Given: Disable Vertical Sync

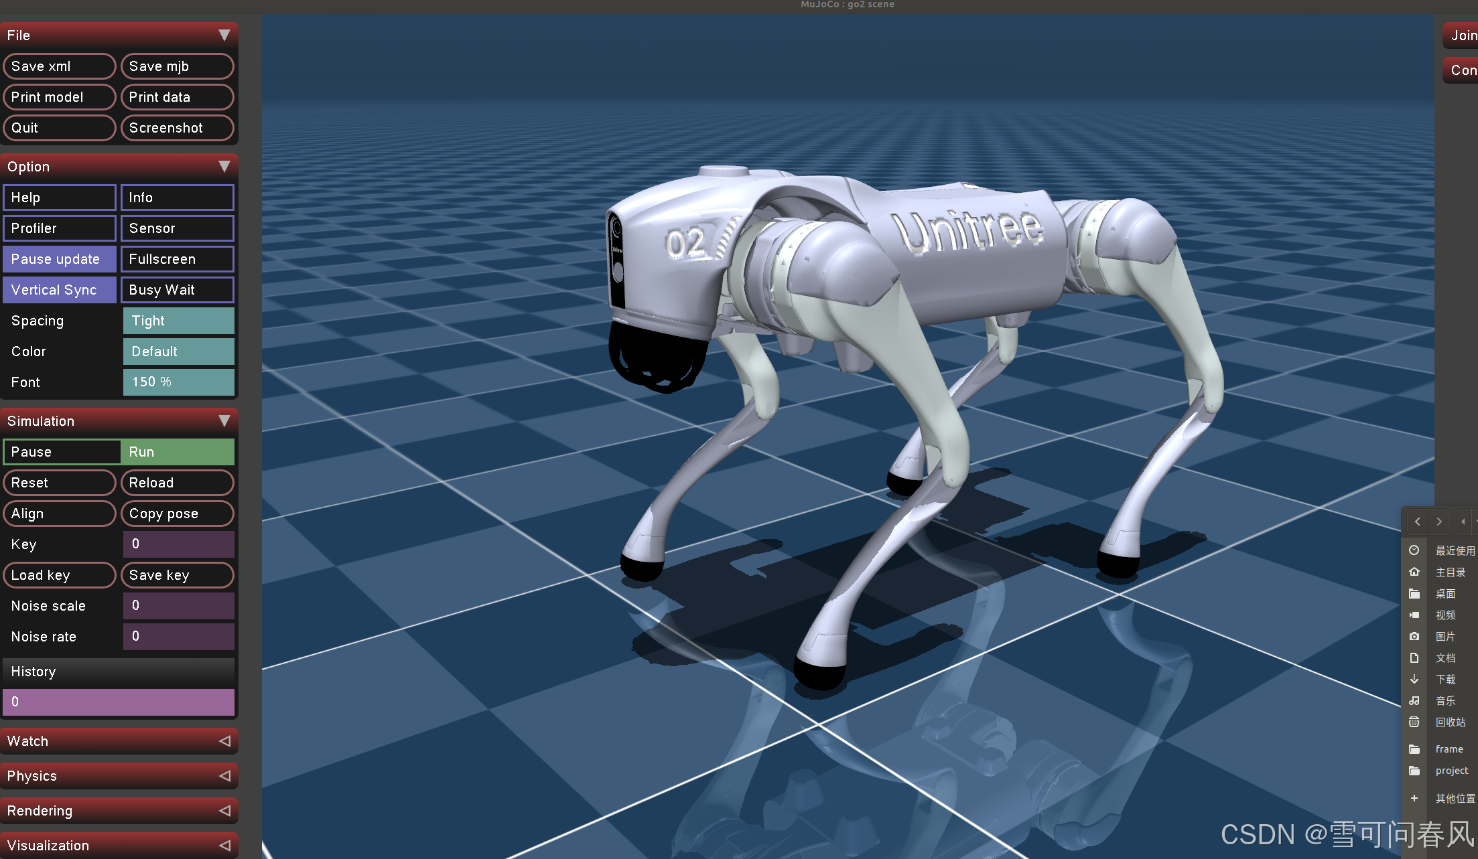Looking at the screenshot, I should 60,290.
